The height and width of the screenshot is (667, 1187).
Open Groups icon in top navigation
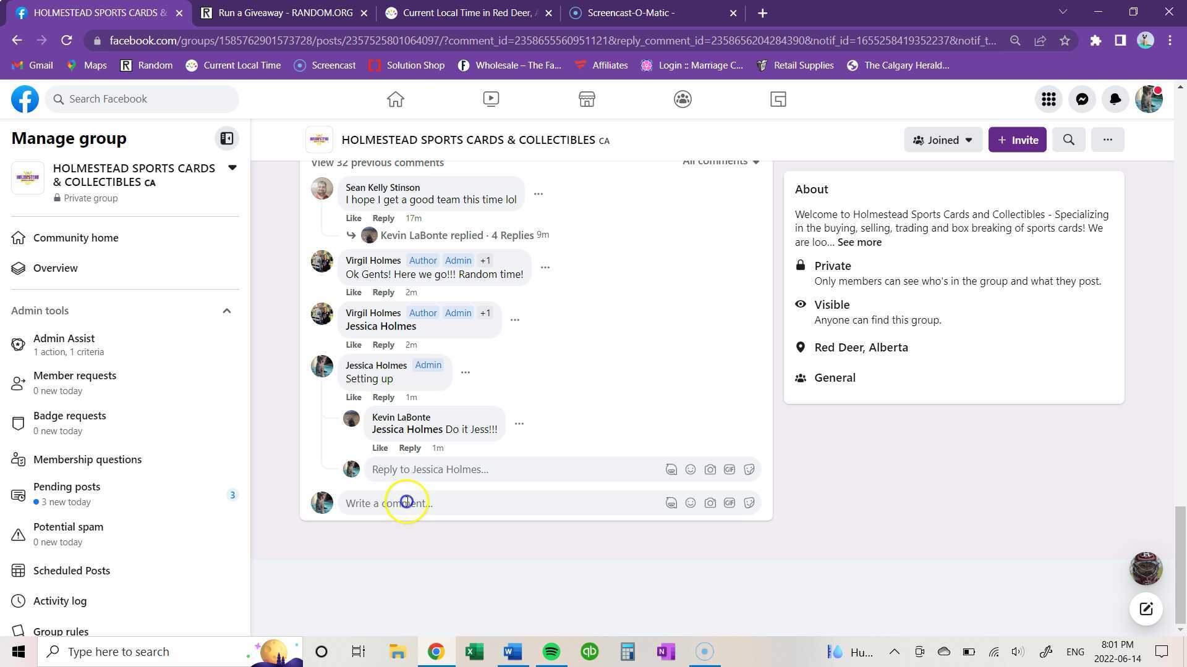tap(683, 99)
